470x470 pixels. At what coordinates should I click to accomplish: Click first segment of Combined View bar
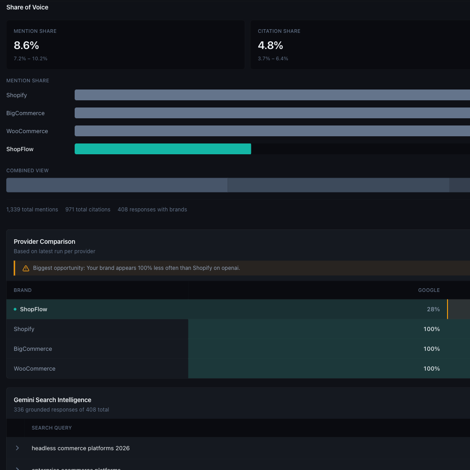pos(117,185)
